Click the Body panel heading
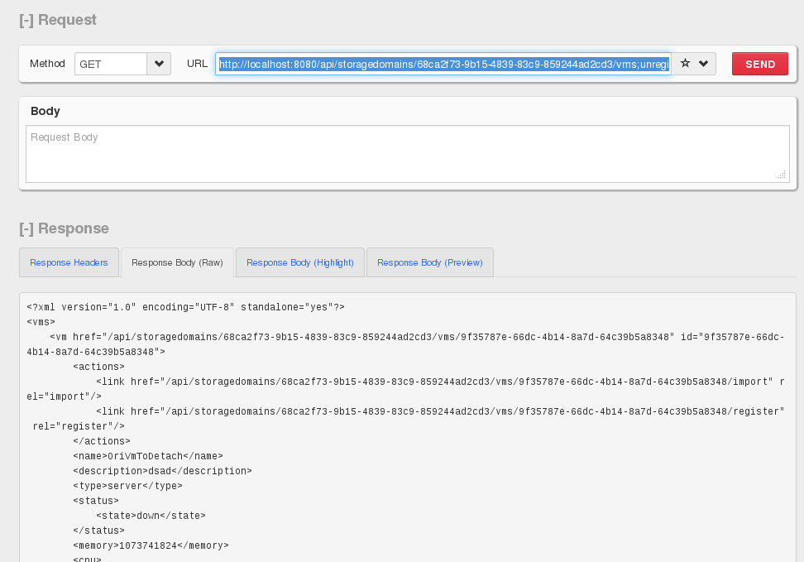804x562 pixels. coord(45,111)
